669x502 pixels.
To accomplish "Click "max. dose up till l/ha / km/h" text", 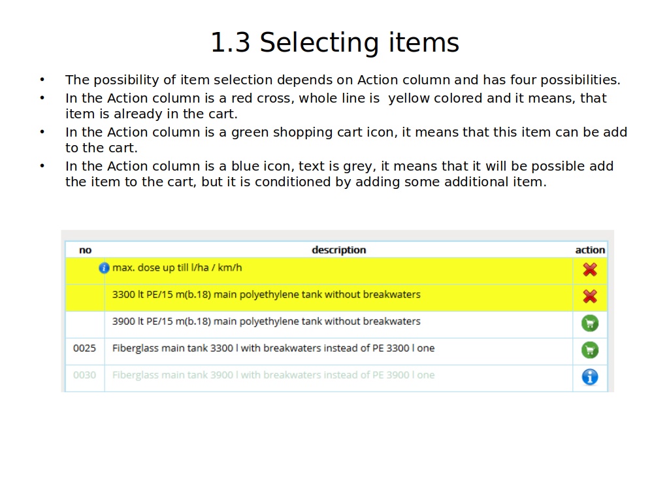I will pos(178,268).
